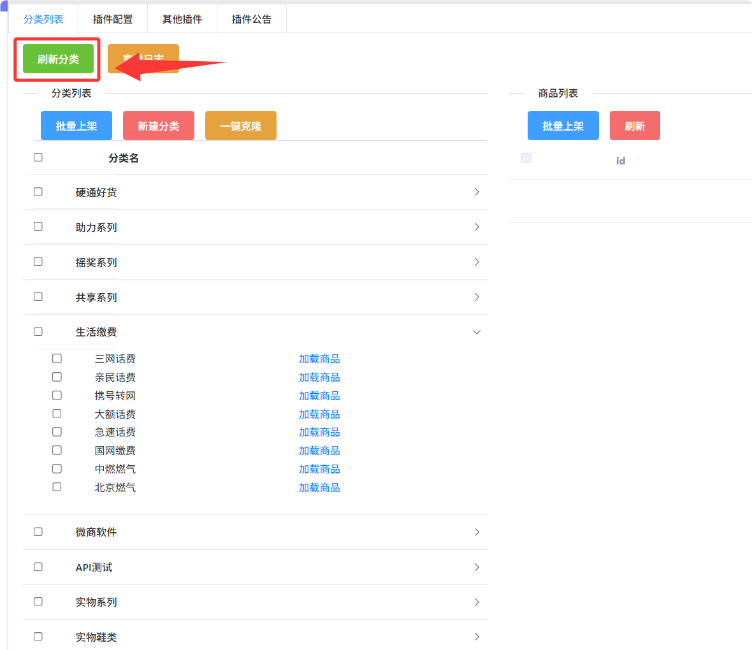The image size is (752, 650).
Task: Open the 插件配置 tab
Action: pyautogui.click(x=113, y=19)
